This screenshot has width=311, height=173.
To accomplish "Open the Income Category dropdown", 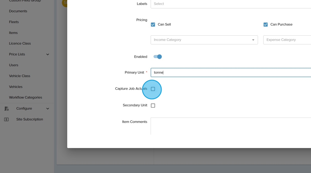I will coord(204,40).
